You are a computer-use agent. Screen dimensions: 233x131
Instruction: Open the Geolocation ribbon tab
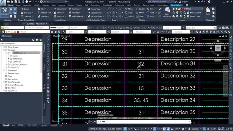176,5
